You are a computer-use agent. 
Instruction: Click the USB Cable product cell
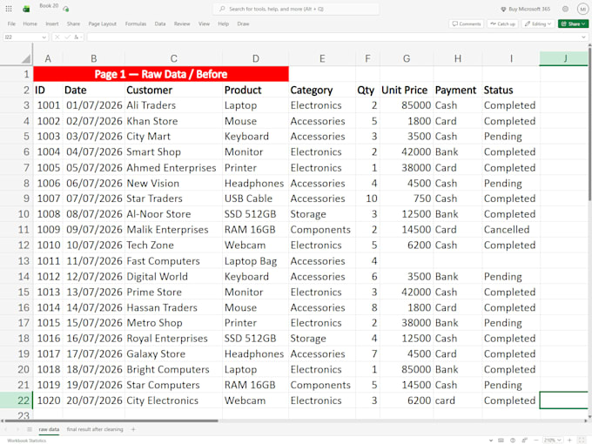(x=256, y=198)
